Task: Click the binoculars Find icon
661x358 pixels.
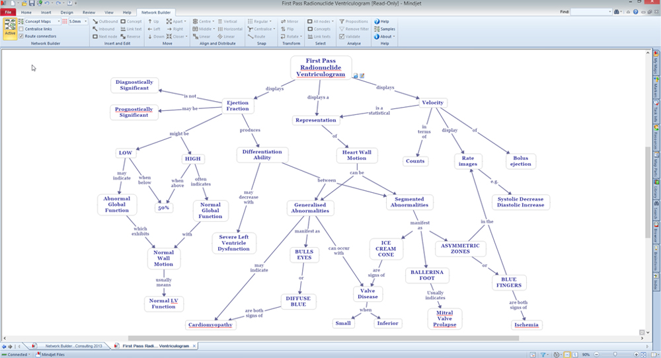Action: [x=616, y=12]
